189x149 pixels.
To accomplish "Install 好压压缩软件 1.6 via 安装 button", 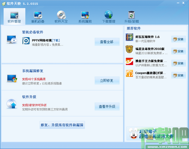I will pos(178,39).
